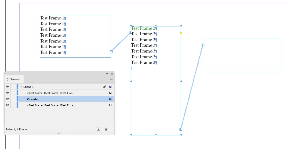The width and height of the screenshot is (289, 149).
Task: Toggle visibility of the Virender item
Action: 7,99
